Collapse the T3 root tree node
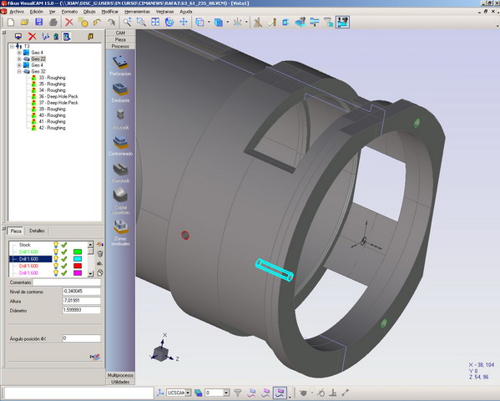The width and height of the screenshot is (500, 401). [x=12, y=47]
